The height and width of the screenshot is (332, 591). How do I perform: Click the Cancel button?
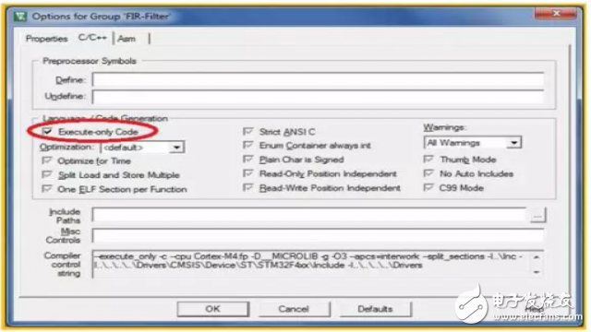(x=294, y=309)
